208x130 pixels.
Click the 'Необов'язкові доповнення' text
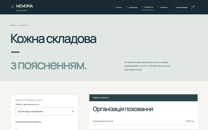pyautogui.click(x=28, y=122)
